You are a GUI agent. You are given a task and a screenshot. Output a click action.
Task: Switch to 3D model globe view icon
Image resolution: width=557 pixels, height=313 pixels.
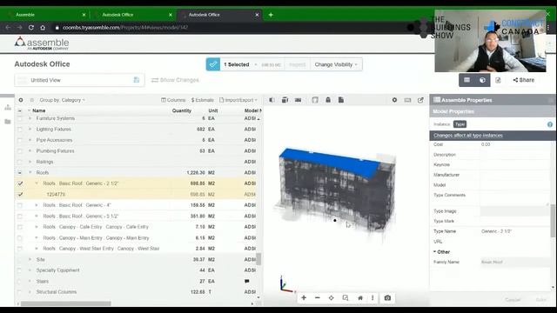tap(482, 80)
